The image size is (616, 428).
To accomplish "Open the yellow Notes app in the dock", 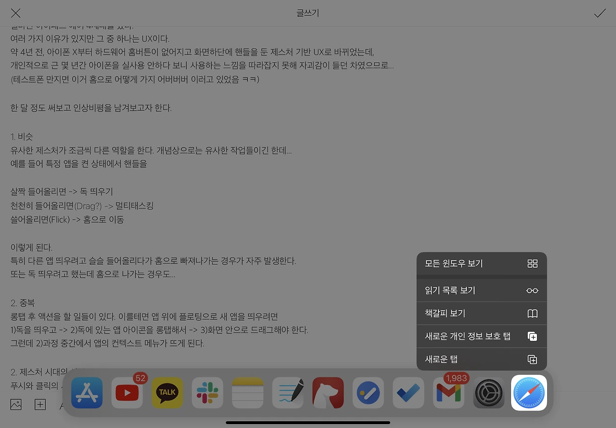I will (248, 393).
